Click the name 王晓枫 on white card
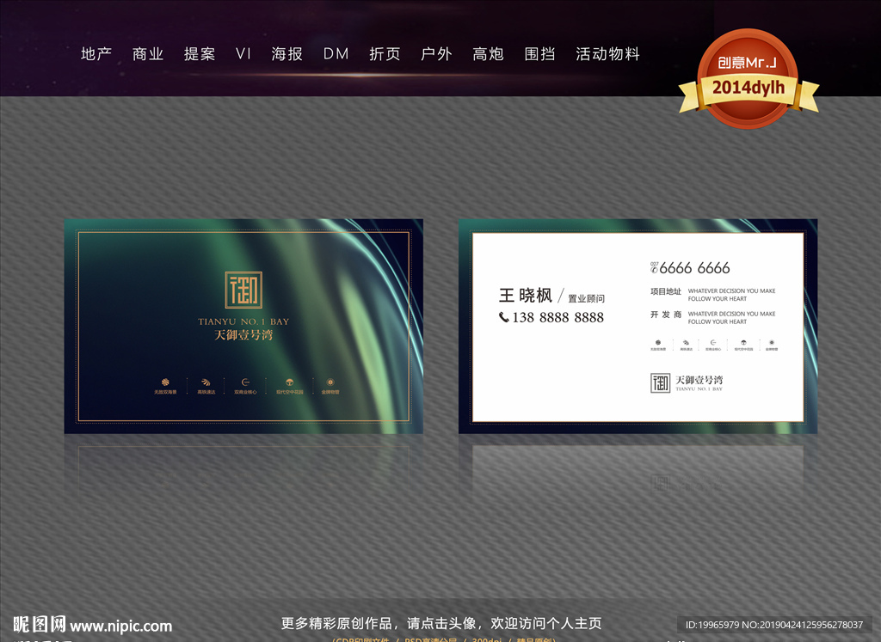The width and height of the screenshot is (881, 642). click(526, 295)
